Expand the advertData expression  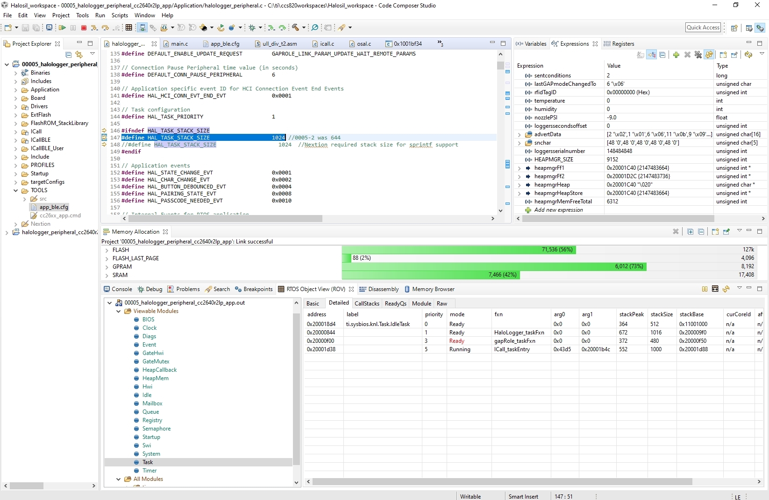pos(519,134)
